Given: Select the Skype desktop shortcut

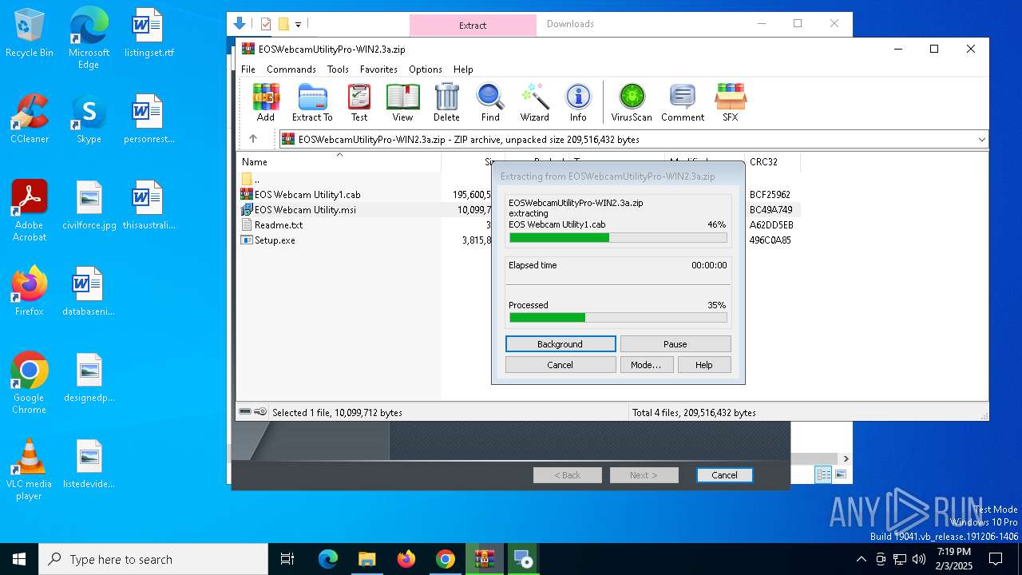Looking at the screenshot, I should pyautogui.click(x=89, y=119).
